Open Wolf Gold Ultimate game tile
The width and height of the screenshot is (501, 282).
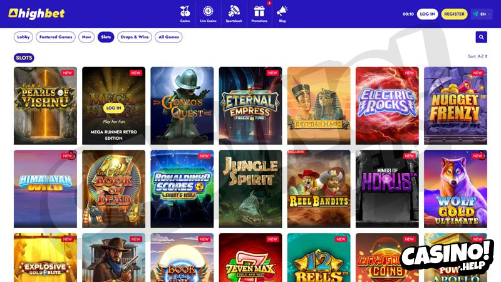point(456,189)
